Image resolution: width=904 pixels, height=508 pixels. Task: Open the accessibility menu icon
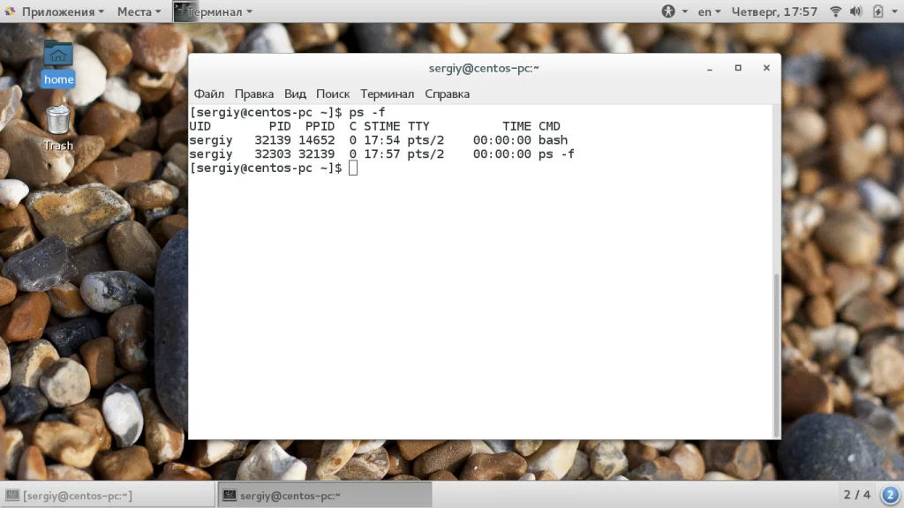tap(667, 11)
